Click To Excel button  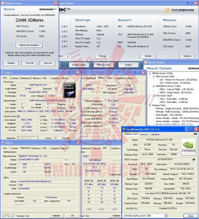[x=30, y=63]
